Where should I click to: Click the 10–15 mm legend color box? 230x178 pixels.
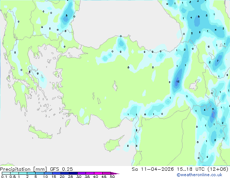(x=48, y=173)
